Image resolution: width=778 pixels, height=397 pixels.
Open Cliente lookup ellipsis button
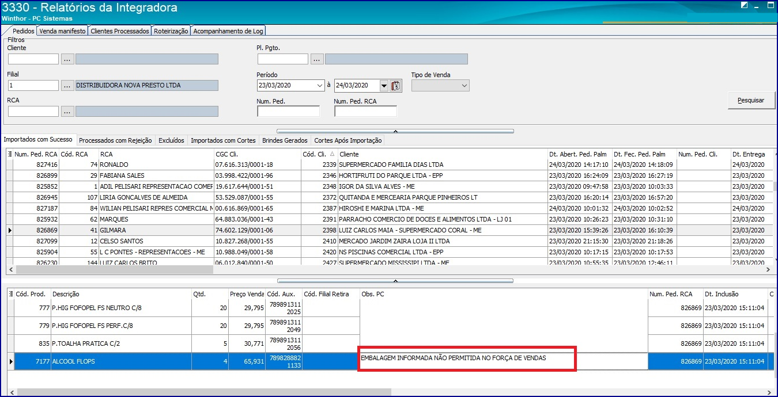(68, 59)
